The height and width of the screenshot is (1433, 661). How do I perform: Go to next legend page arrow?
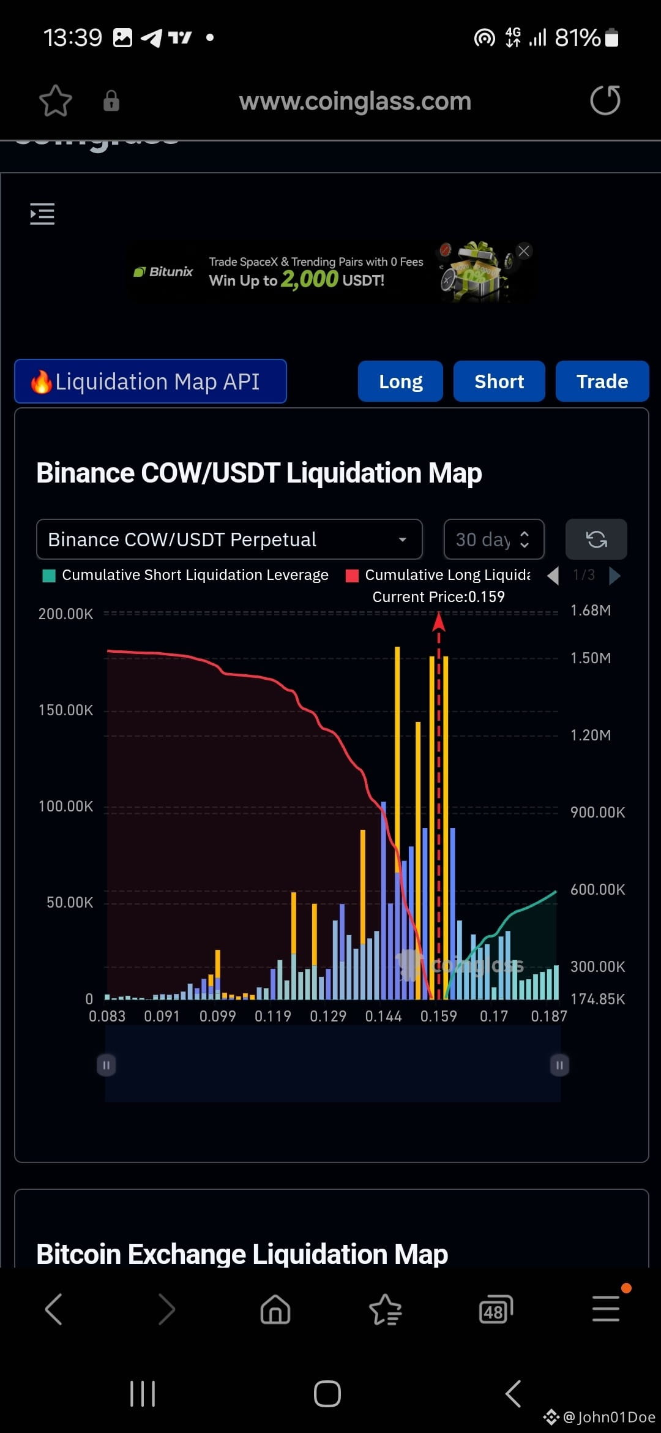[615, 575]
